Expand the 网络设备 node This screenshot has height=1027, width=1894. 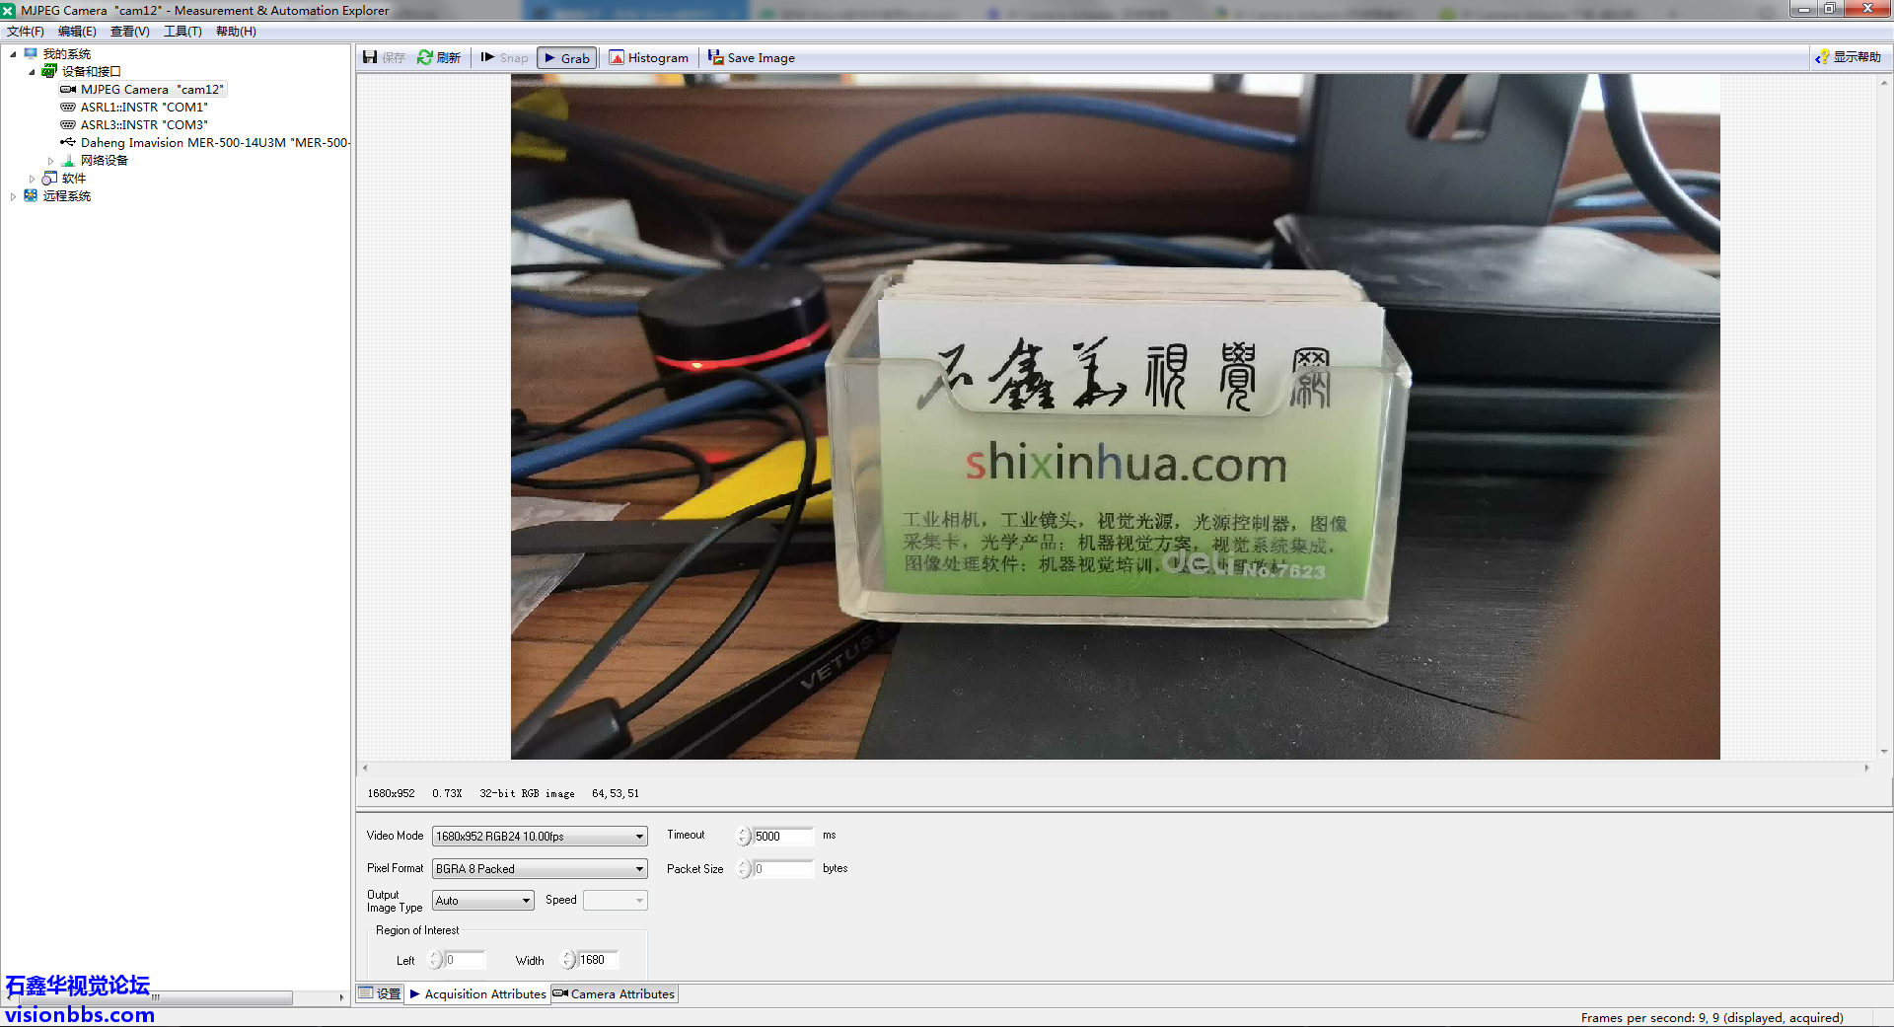click(50, 161)
